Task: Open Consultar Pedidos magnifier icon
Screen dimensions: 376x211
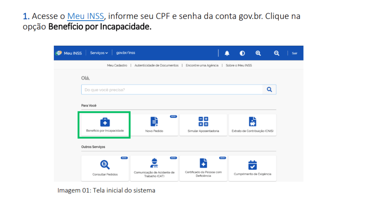Action: click(105, 164)
